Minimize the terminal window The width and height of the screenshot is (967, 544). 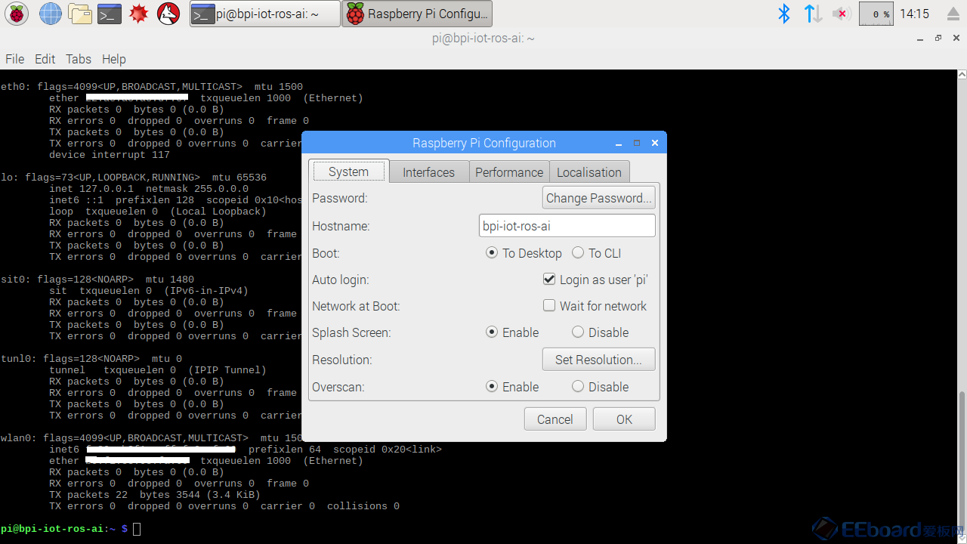pos(919,38)
